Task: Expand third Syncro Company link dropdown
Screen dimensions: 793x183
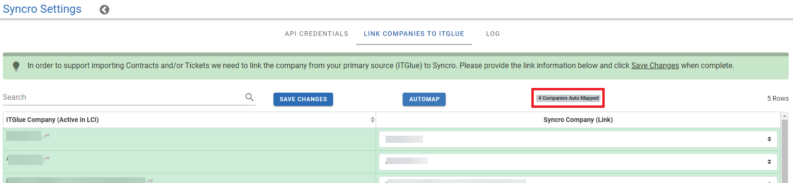Action: (x=578, y=180)
